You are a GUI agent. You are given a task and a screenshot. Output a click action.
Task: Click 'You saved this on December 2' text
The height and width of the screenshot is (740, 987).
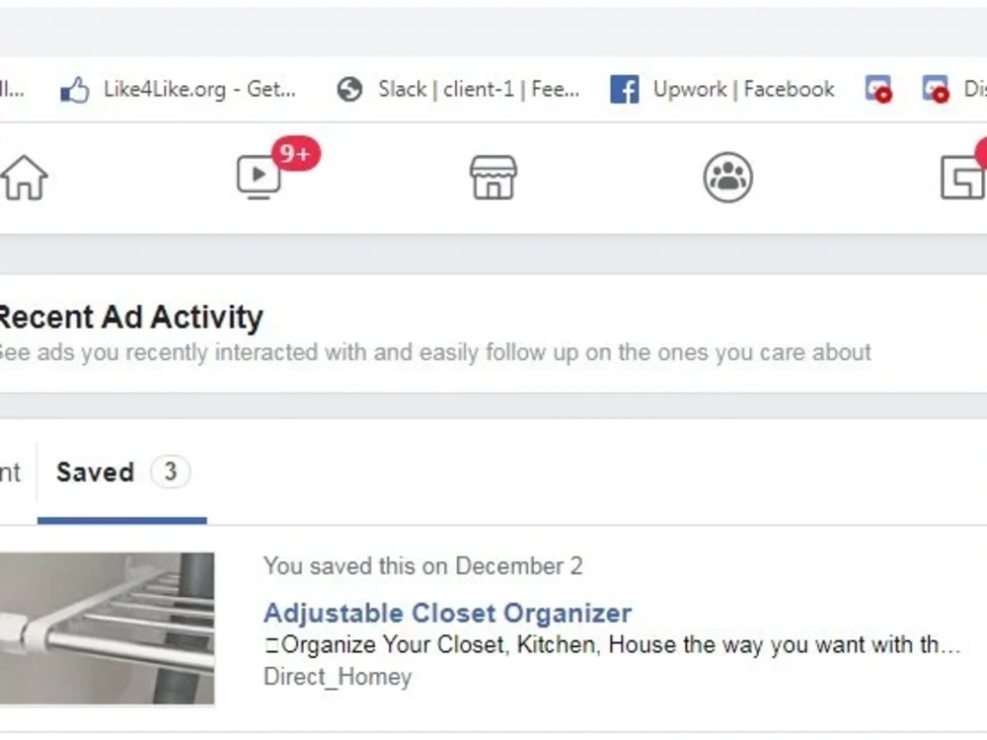[x=423, y=565]
